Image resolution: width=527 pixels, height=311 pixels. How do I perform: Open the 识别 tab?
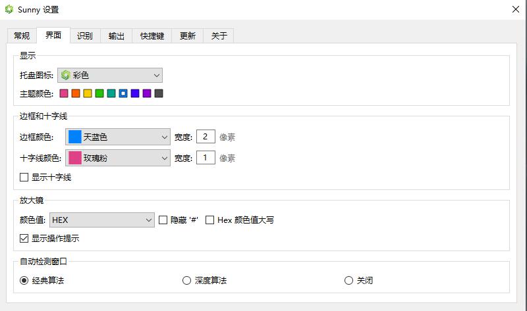(84, 36)
